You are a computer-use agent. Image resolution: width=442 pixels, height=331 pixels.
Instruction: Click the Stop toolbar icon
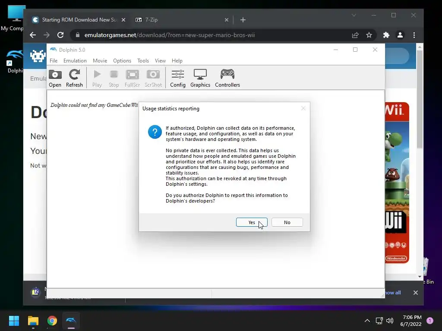(114, 78)
